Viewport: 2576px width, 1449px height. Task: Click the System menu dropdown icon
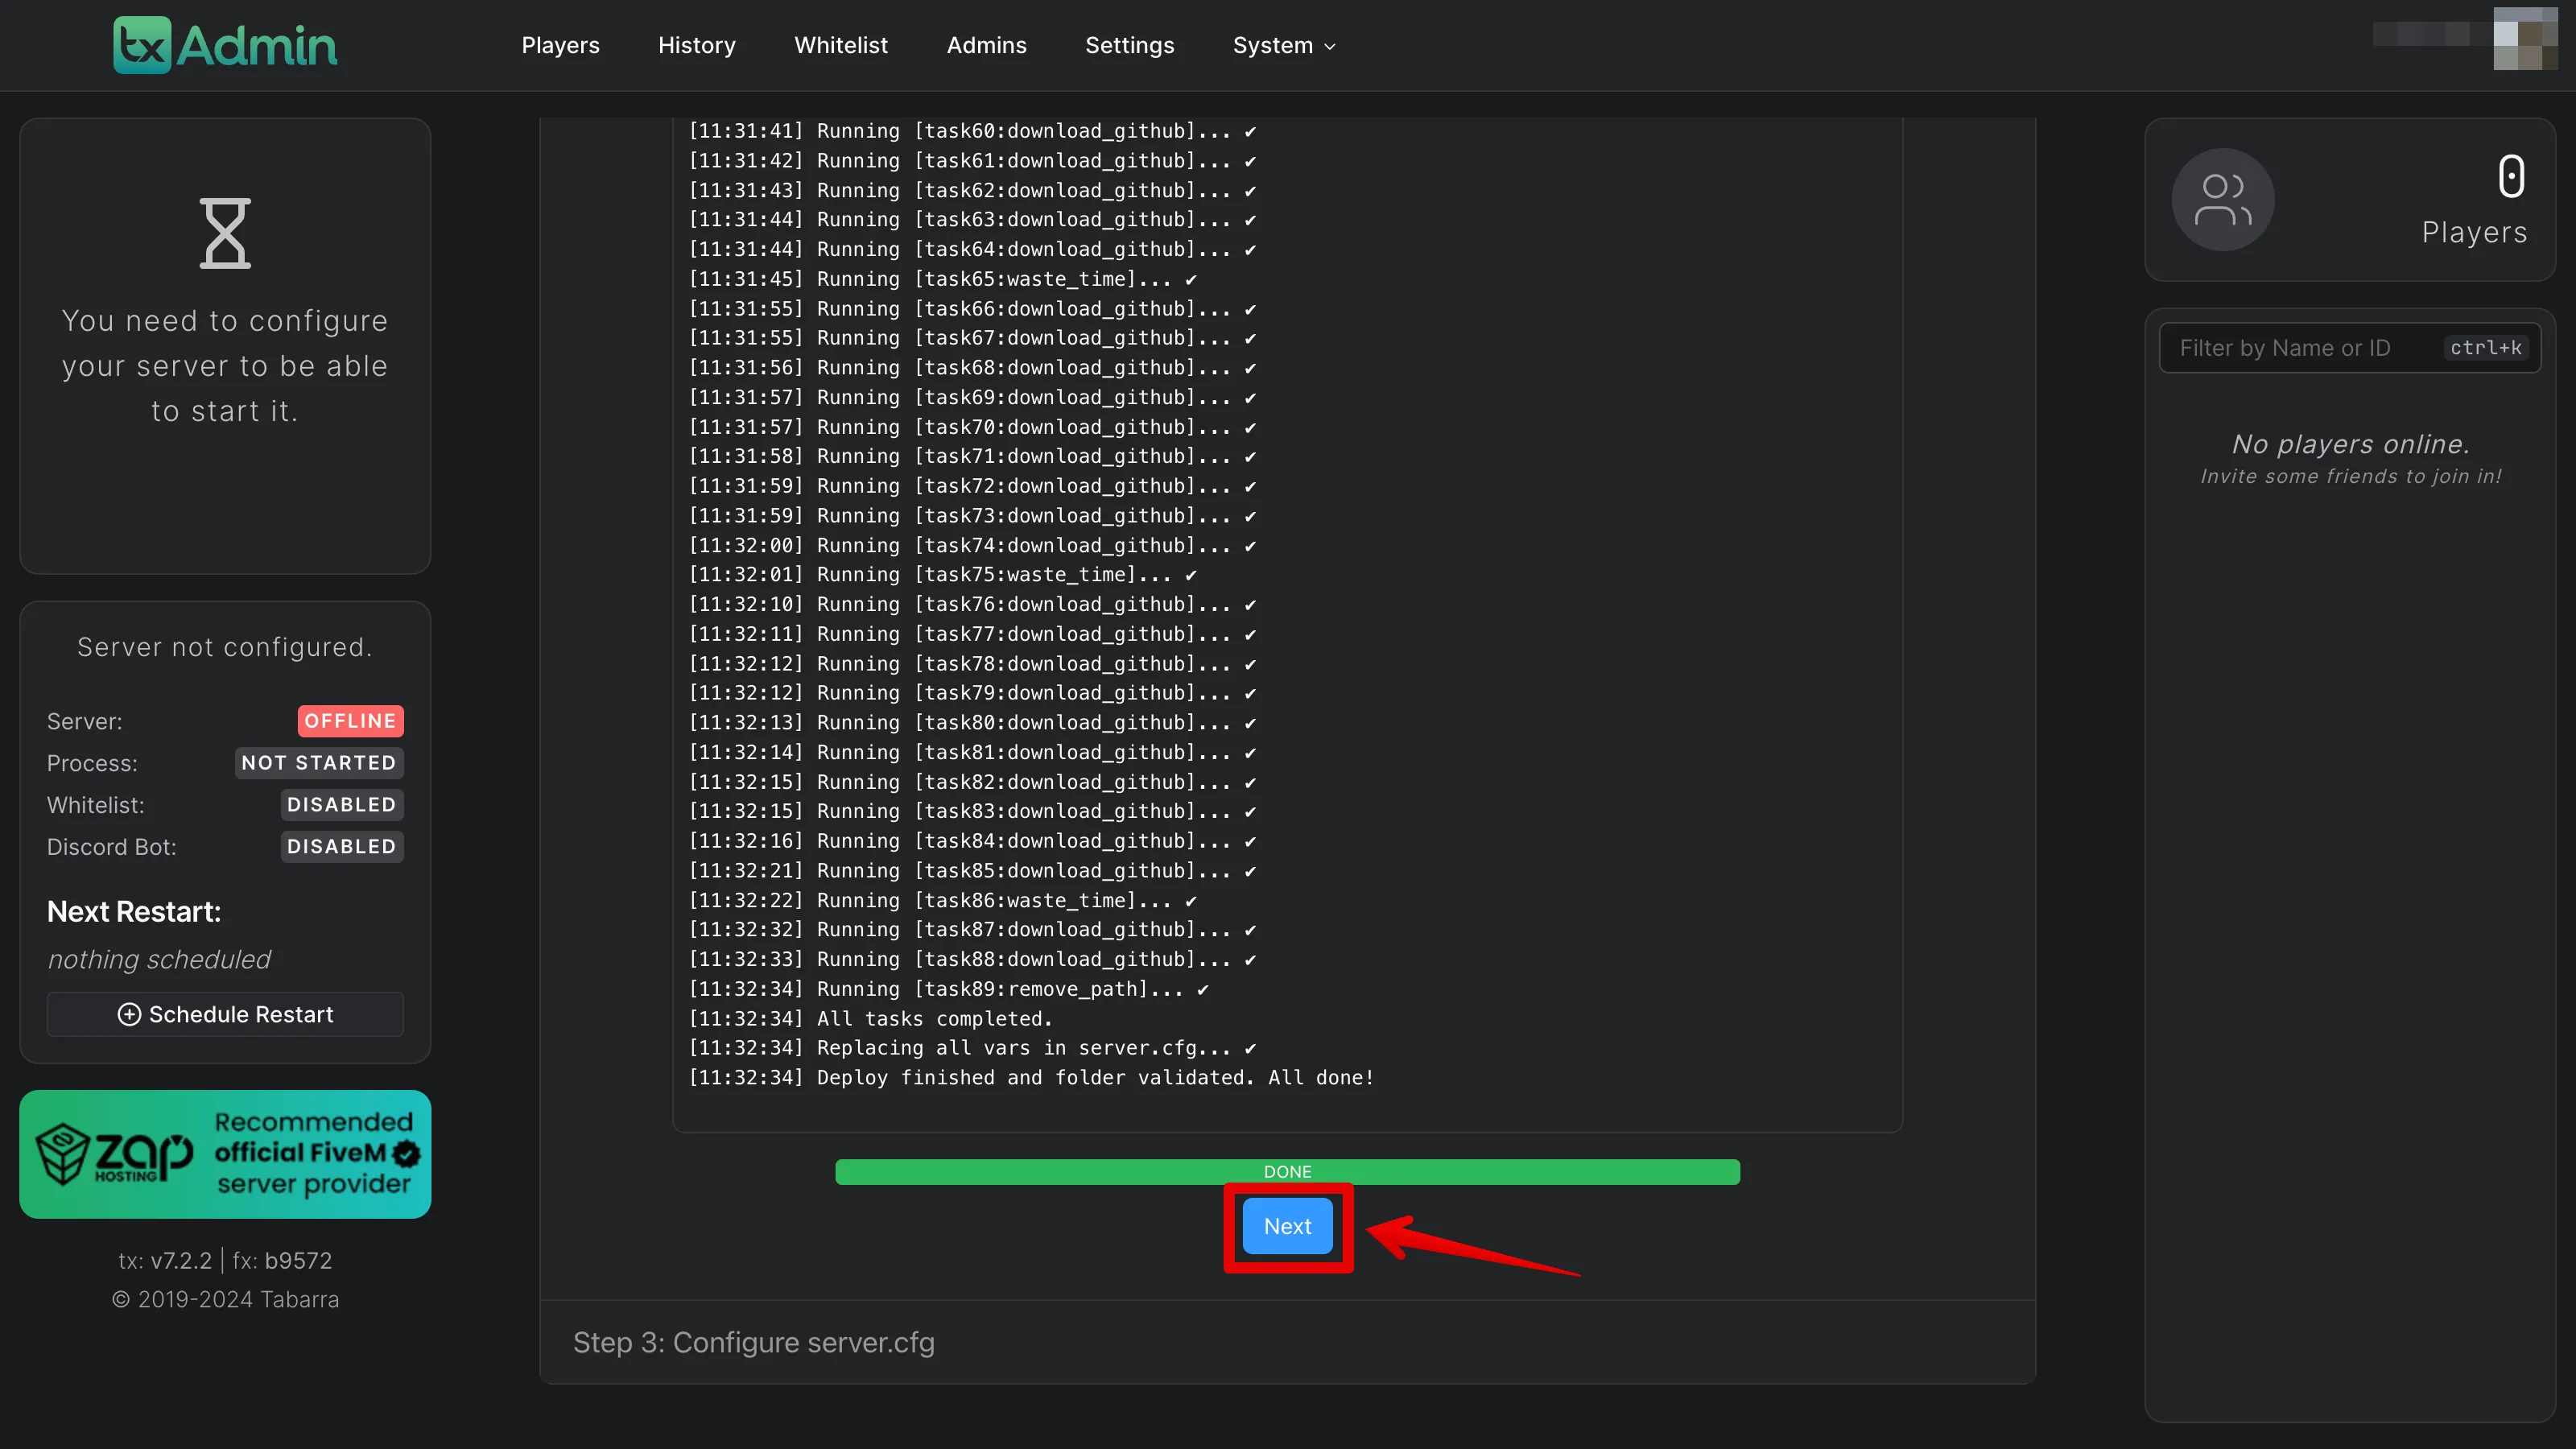point(1331,46)
